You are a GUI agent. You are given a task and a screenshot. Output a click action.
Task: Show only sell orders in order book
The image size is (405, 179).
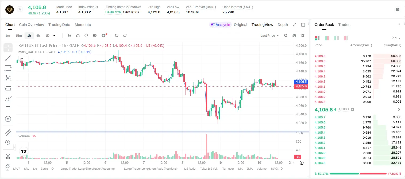point(346,38)
